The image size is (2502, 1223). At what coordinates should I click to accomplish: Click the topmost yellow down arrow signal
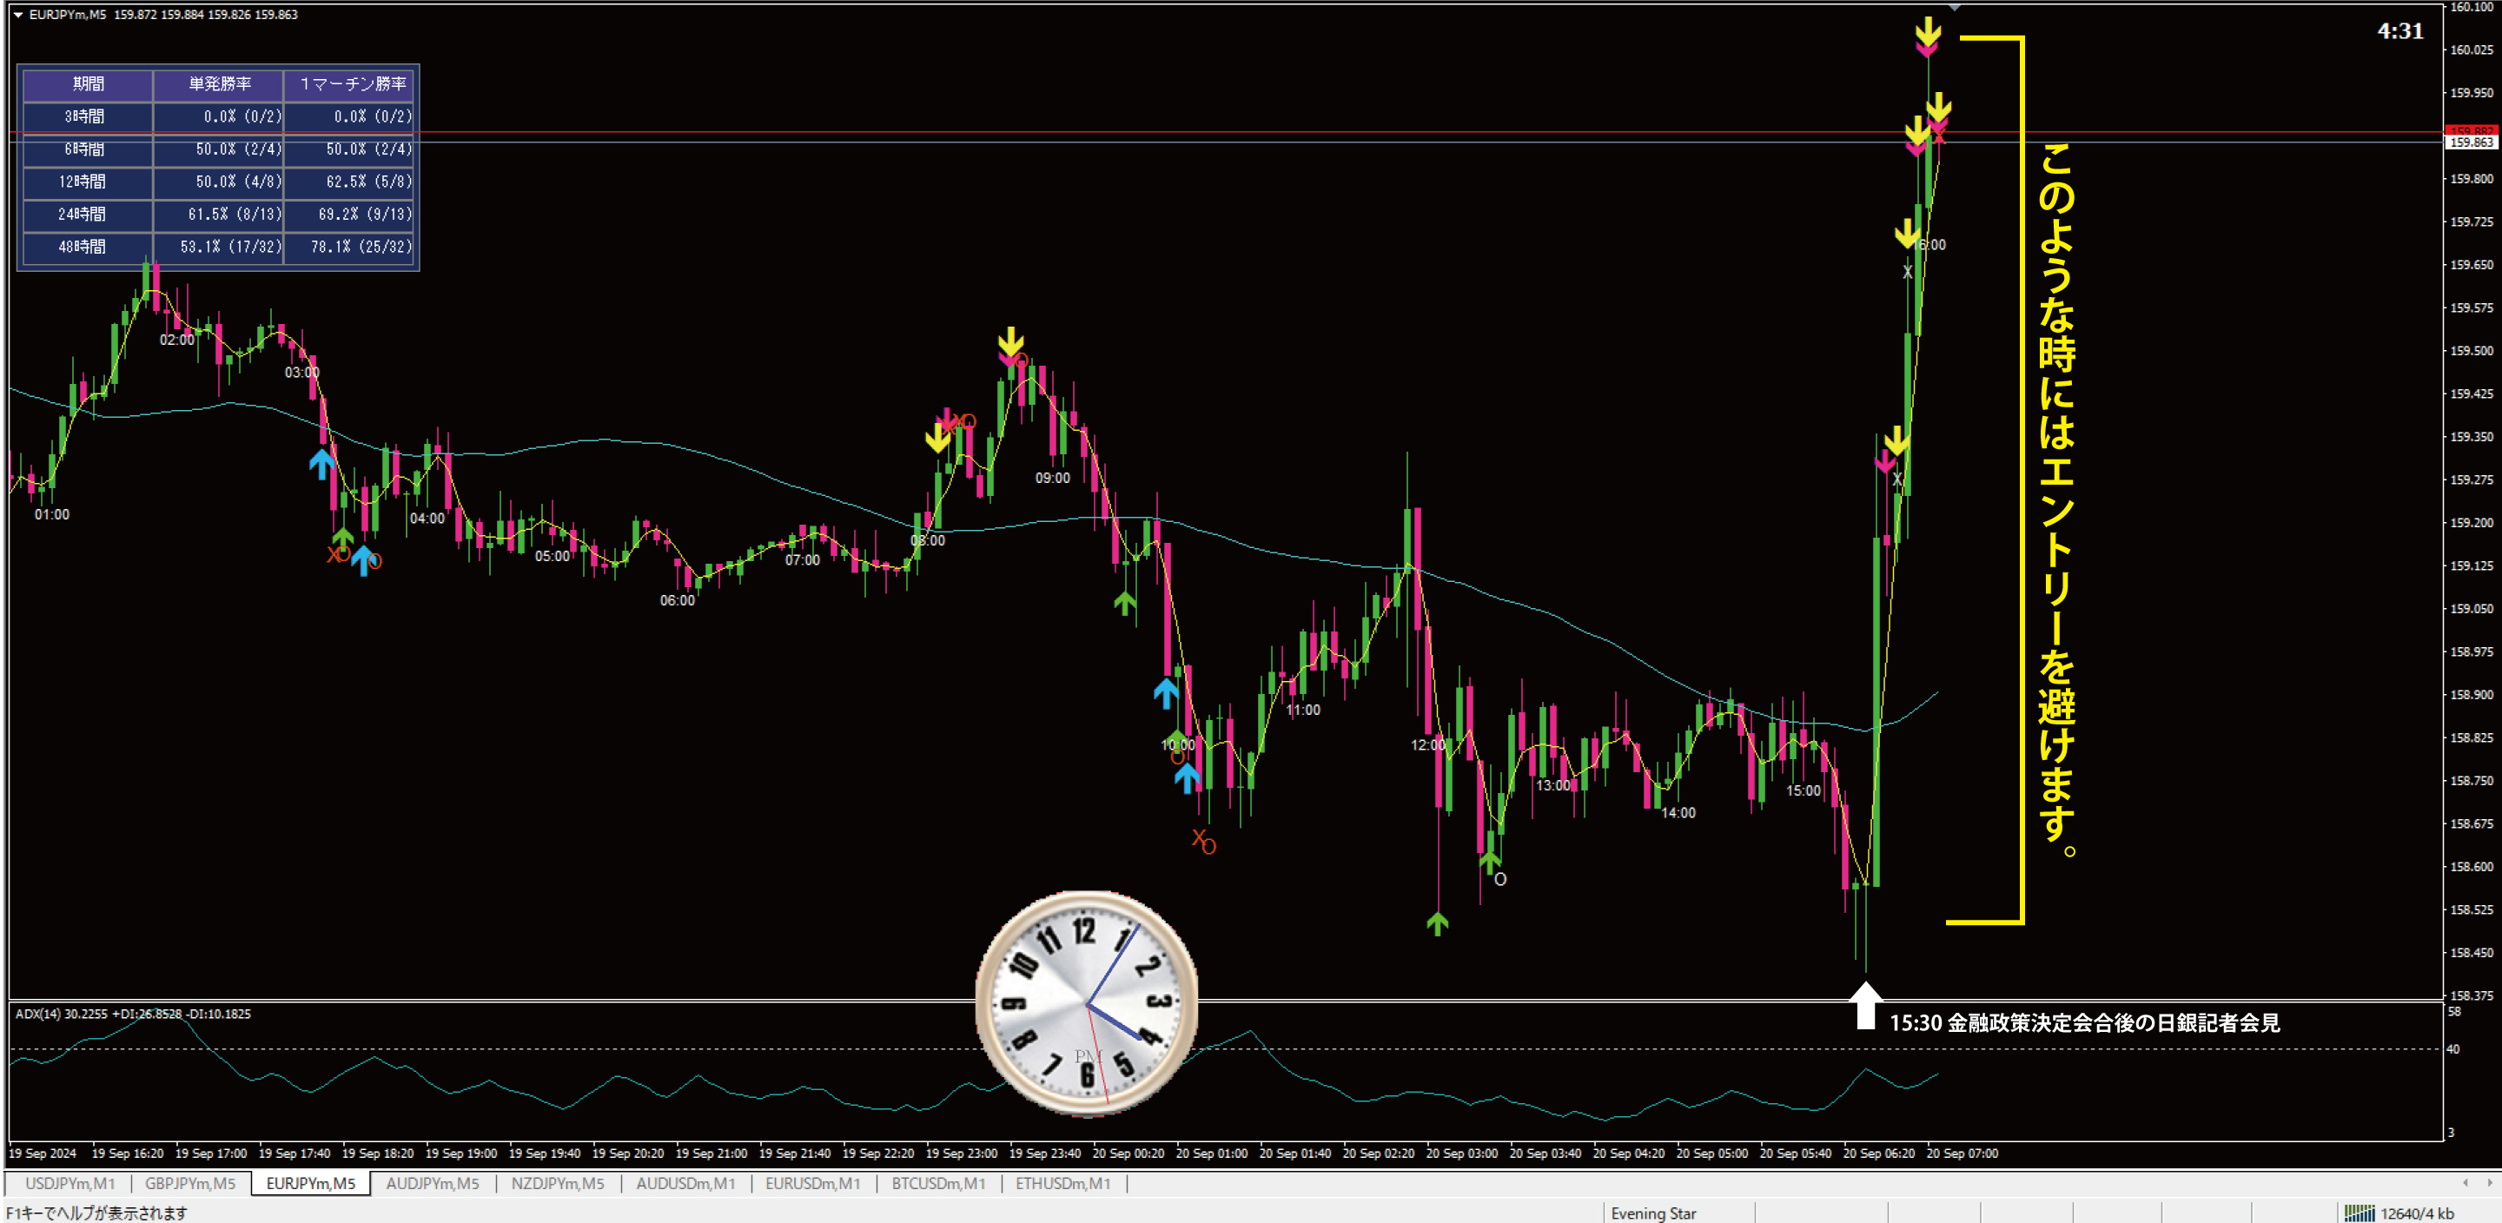click(1927, 32)
